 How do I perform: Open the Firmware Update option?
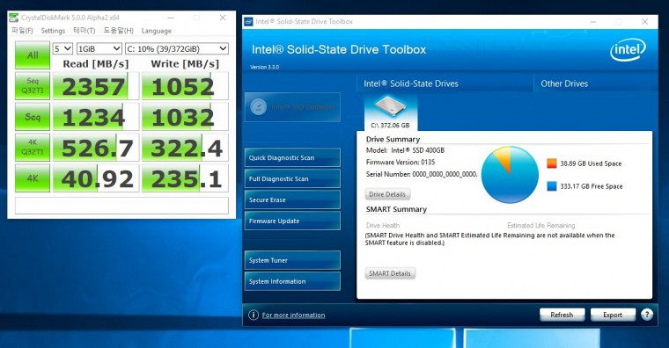(x=292, y=221)
